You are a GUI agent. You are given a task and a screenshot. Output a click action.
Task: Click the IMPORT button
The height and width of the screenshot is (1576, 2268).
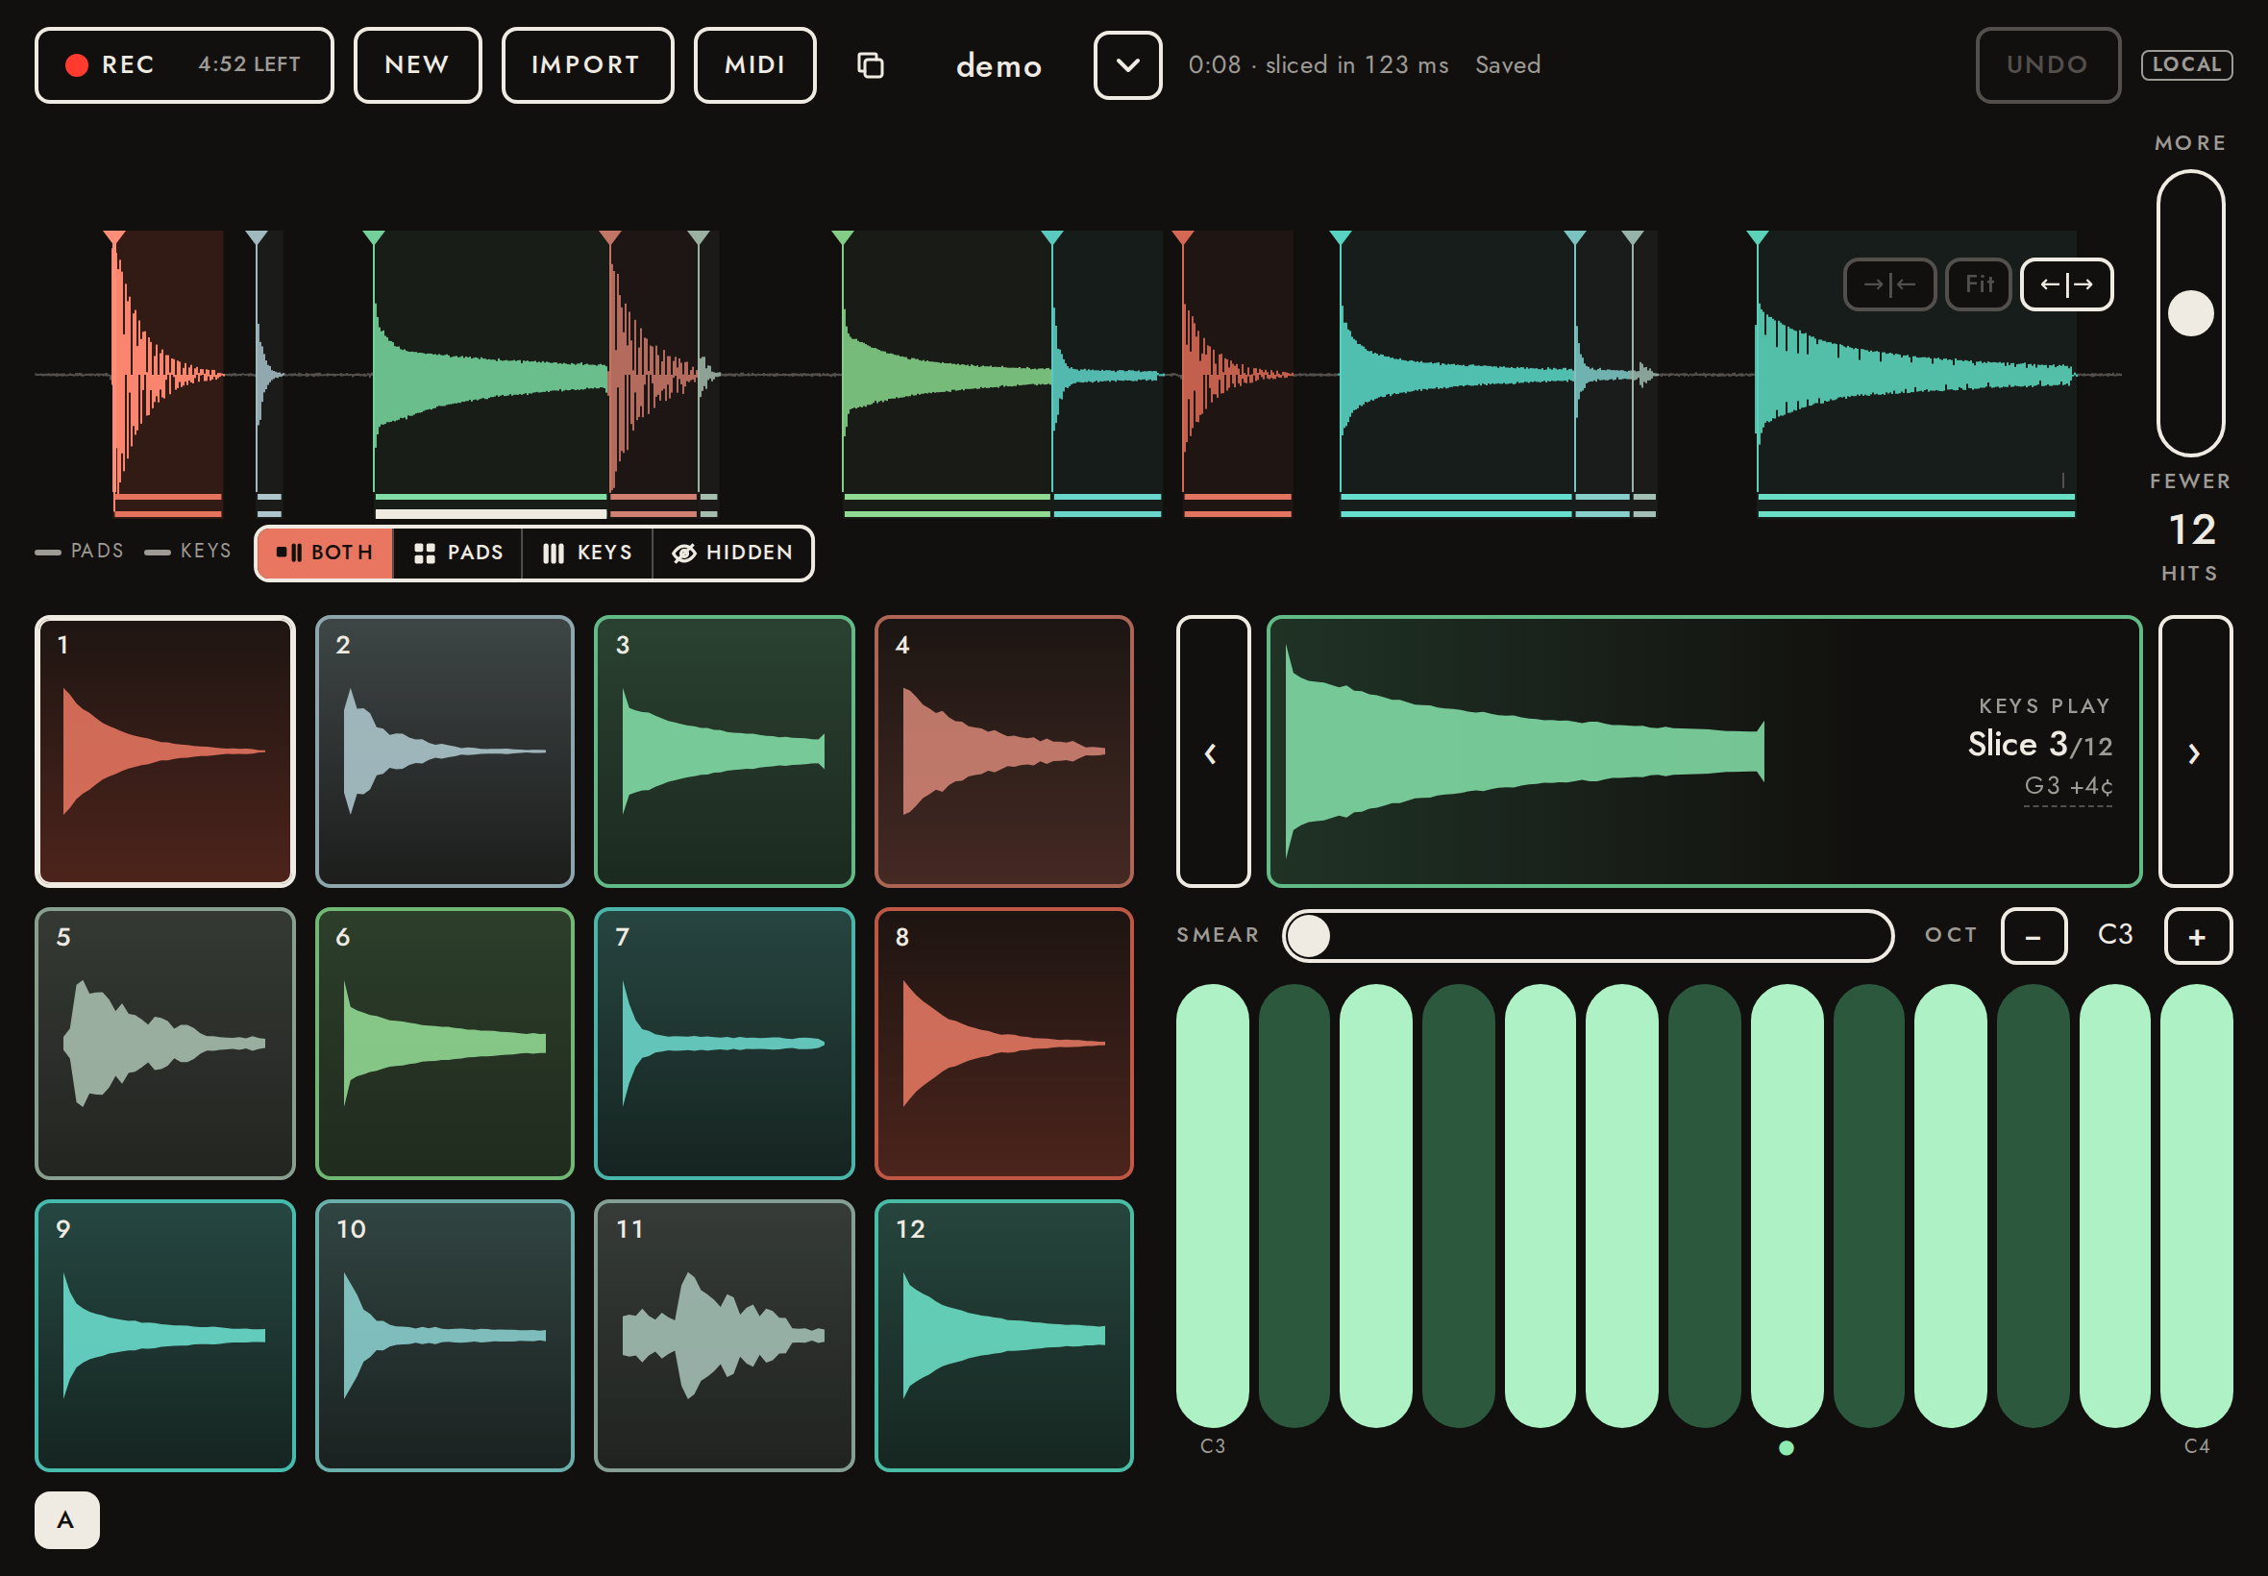[x=587, y=65]
